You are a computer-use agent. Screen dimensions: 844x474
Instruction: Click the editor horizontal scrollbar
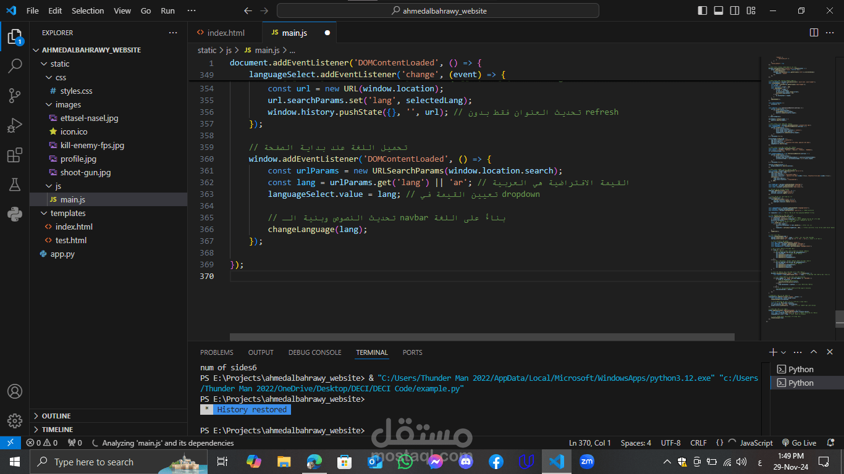tap(482, 337)
